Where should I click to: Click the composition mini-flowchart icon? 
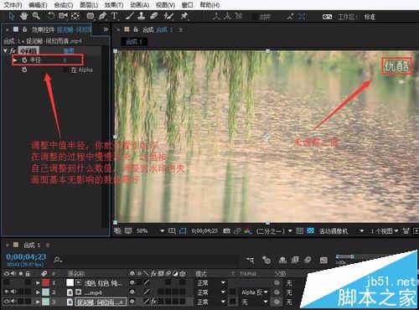pos(251,260)
